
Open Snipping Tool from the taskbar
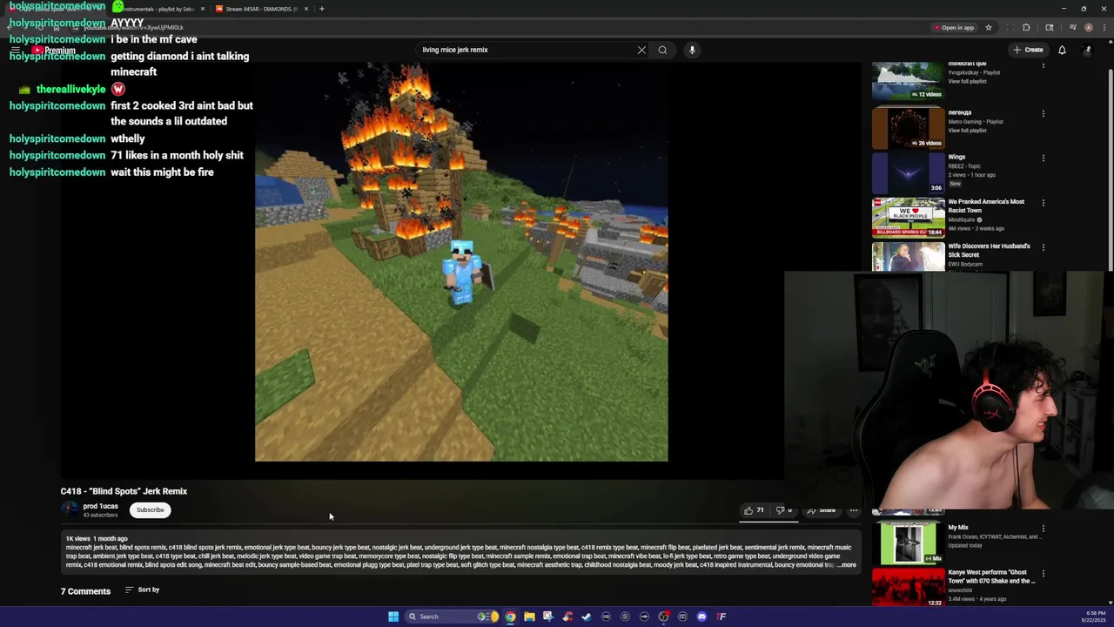pyautogui.click(x=548, y=617)
